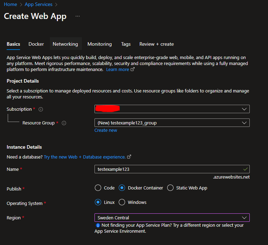Choose Windows as the operating system
The width and height of the screenshot is (268, 245).
pos(122,202)
